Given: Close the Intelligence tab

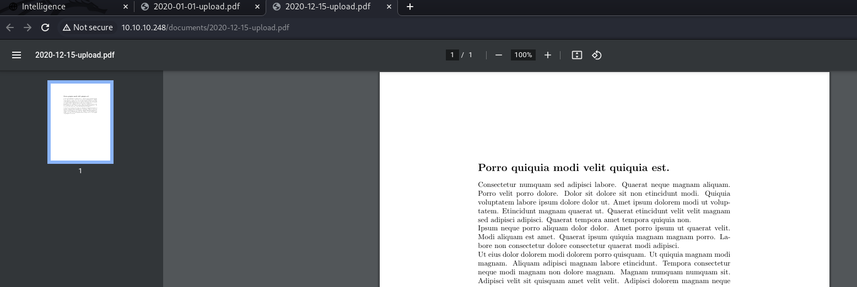Looking at the screenshot, I should (x=126, y=7).
